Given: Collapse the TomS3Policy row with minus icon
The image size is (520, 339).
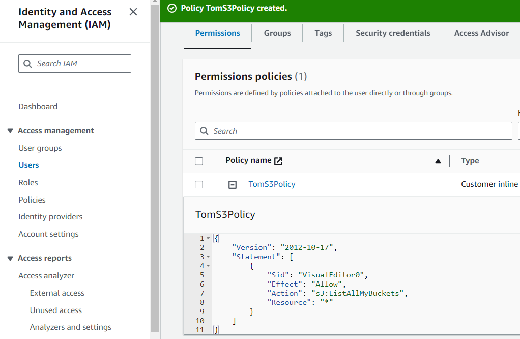Looking at the screenshot, I should (x=233, y=185).
